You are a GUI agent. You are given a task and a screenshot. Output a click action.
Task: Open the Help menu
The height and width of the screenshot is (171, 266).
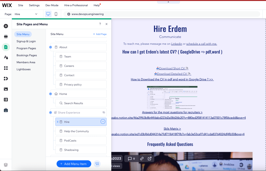pyautogui.click(x=97, y=5)
